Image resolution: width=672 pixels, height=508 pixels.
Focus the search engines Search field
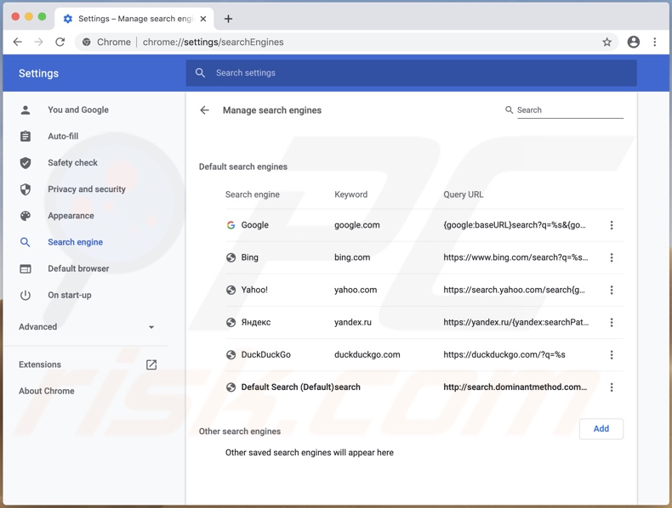pyautogui.click(x=570, y=110)
